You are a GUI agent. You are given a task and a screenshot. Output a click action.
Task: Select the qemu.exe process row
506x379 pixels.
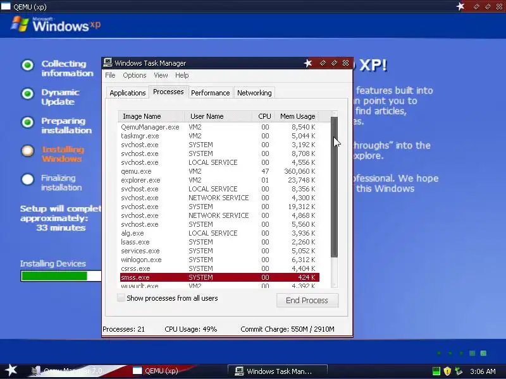point(219,171)
